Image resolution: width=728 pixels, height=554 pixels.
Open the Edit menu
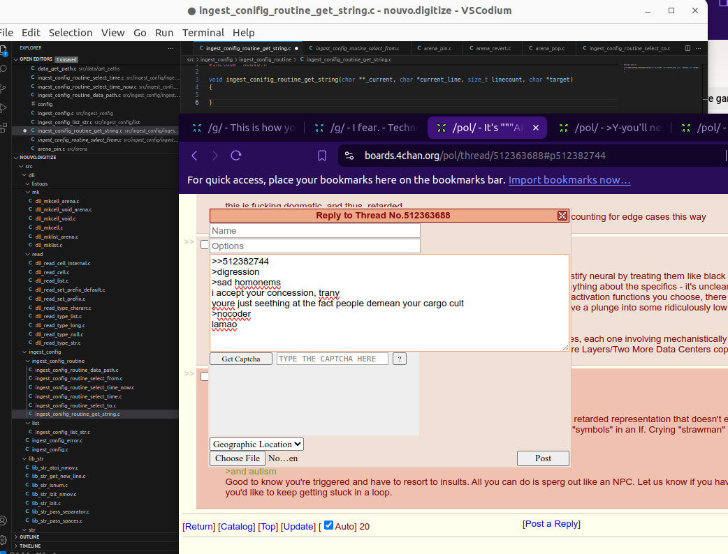point(31,33)
